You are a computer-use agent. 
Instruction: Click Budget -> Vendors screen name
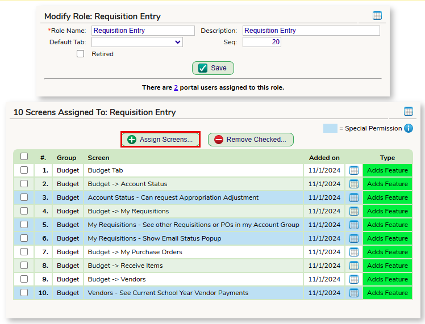pos(116,279)
